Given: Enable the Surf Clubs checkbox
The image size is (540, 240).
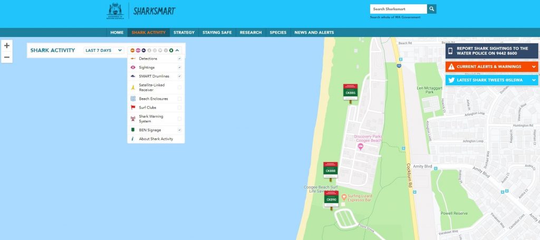Looking at the screenshot, I should tap(179, 108).
